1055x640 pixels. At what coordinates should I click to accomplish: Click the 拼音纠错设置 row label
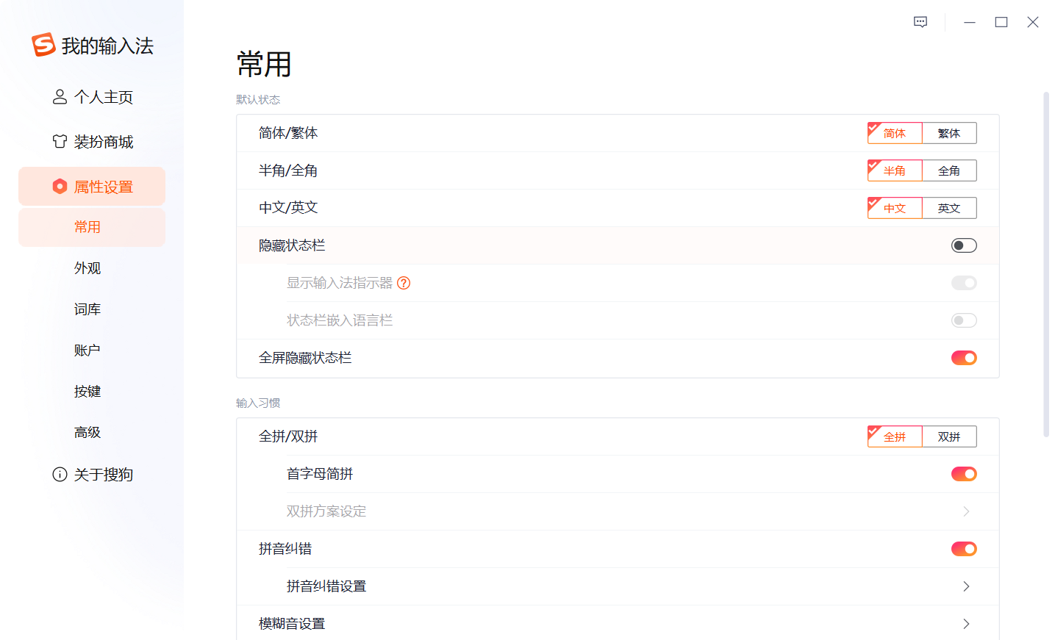[x=326, y=586]
